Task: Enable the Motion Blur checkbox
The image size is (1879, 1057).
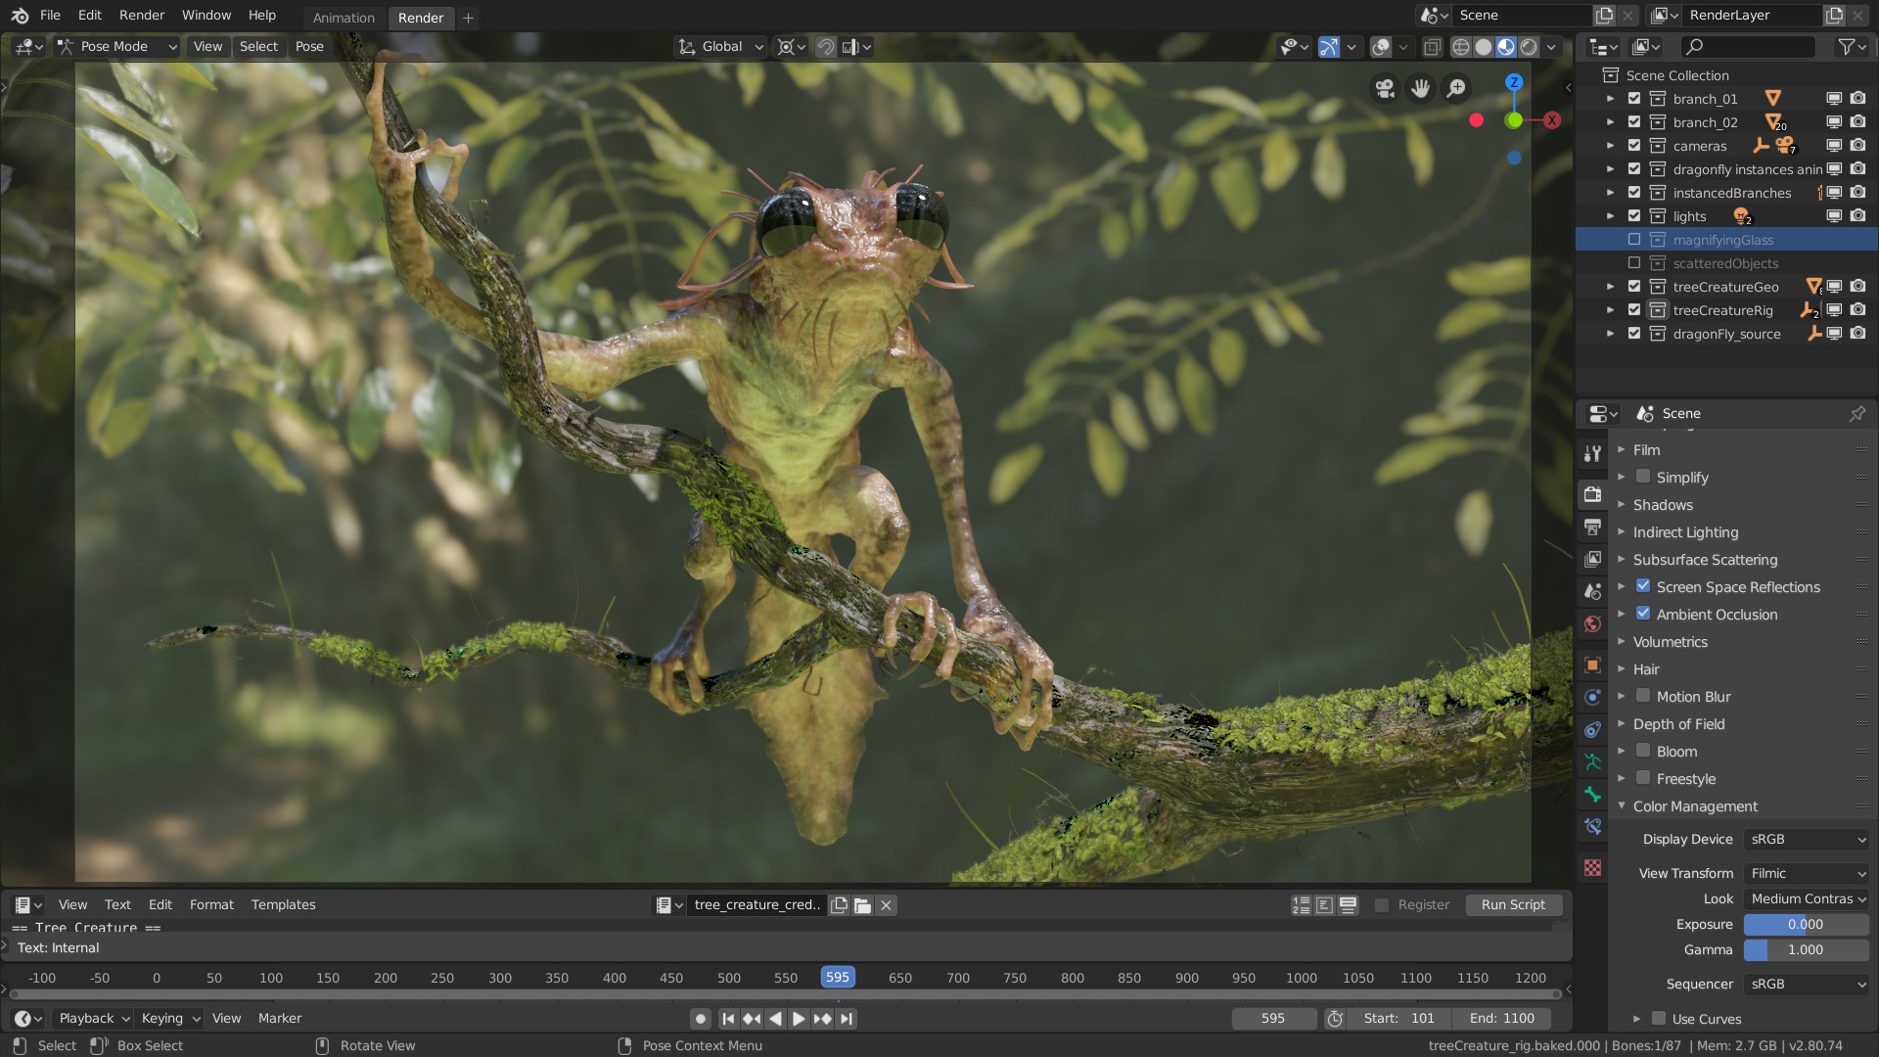Action: (x=1643, y=696)
